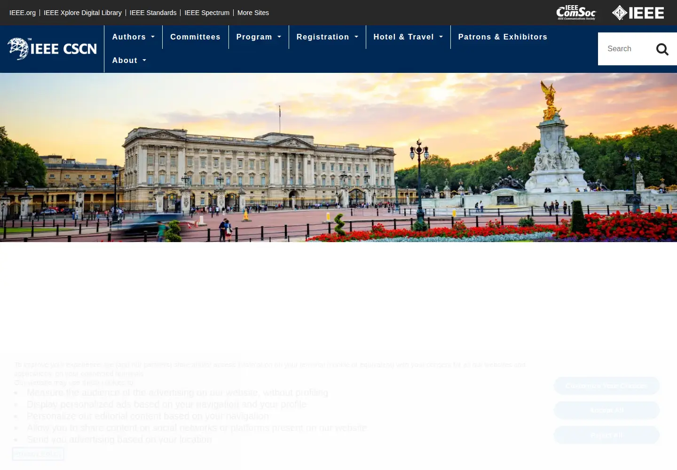Reject all cookies in the banner
The width and height of the screenshot is (677, 470).
click(x=606, y=435)
